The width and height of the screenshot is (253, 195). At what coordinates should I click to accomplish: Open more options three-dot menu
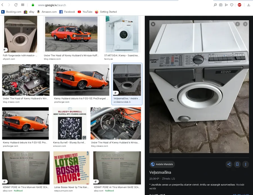[246, 164]
